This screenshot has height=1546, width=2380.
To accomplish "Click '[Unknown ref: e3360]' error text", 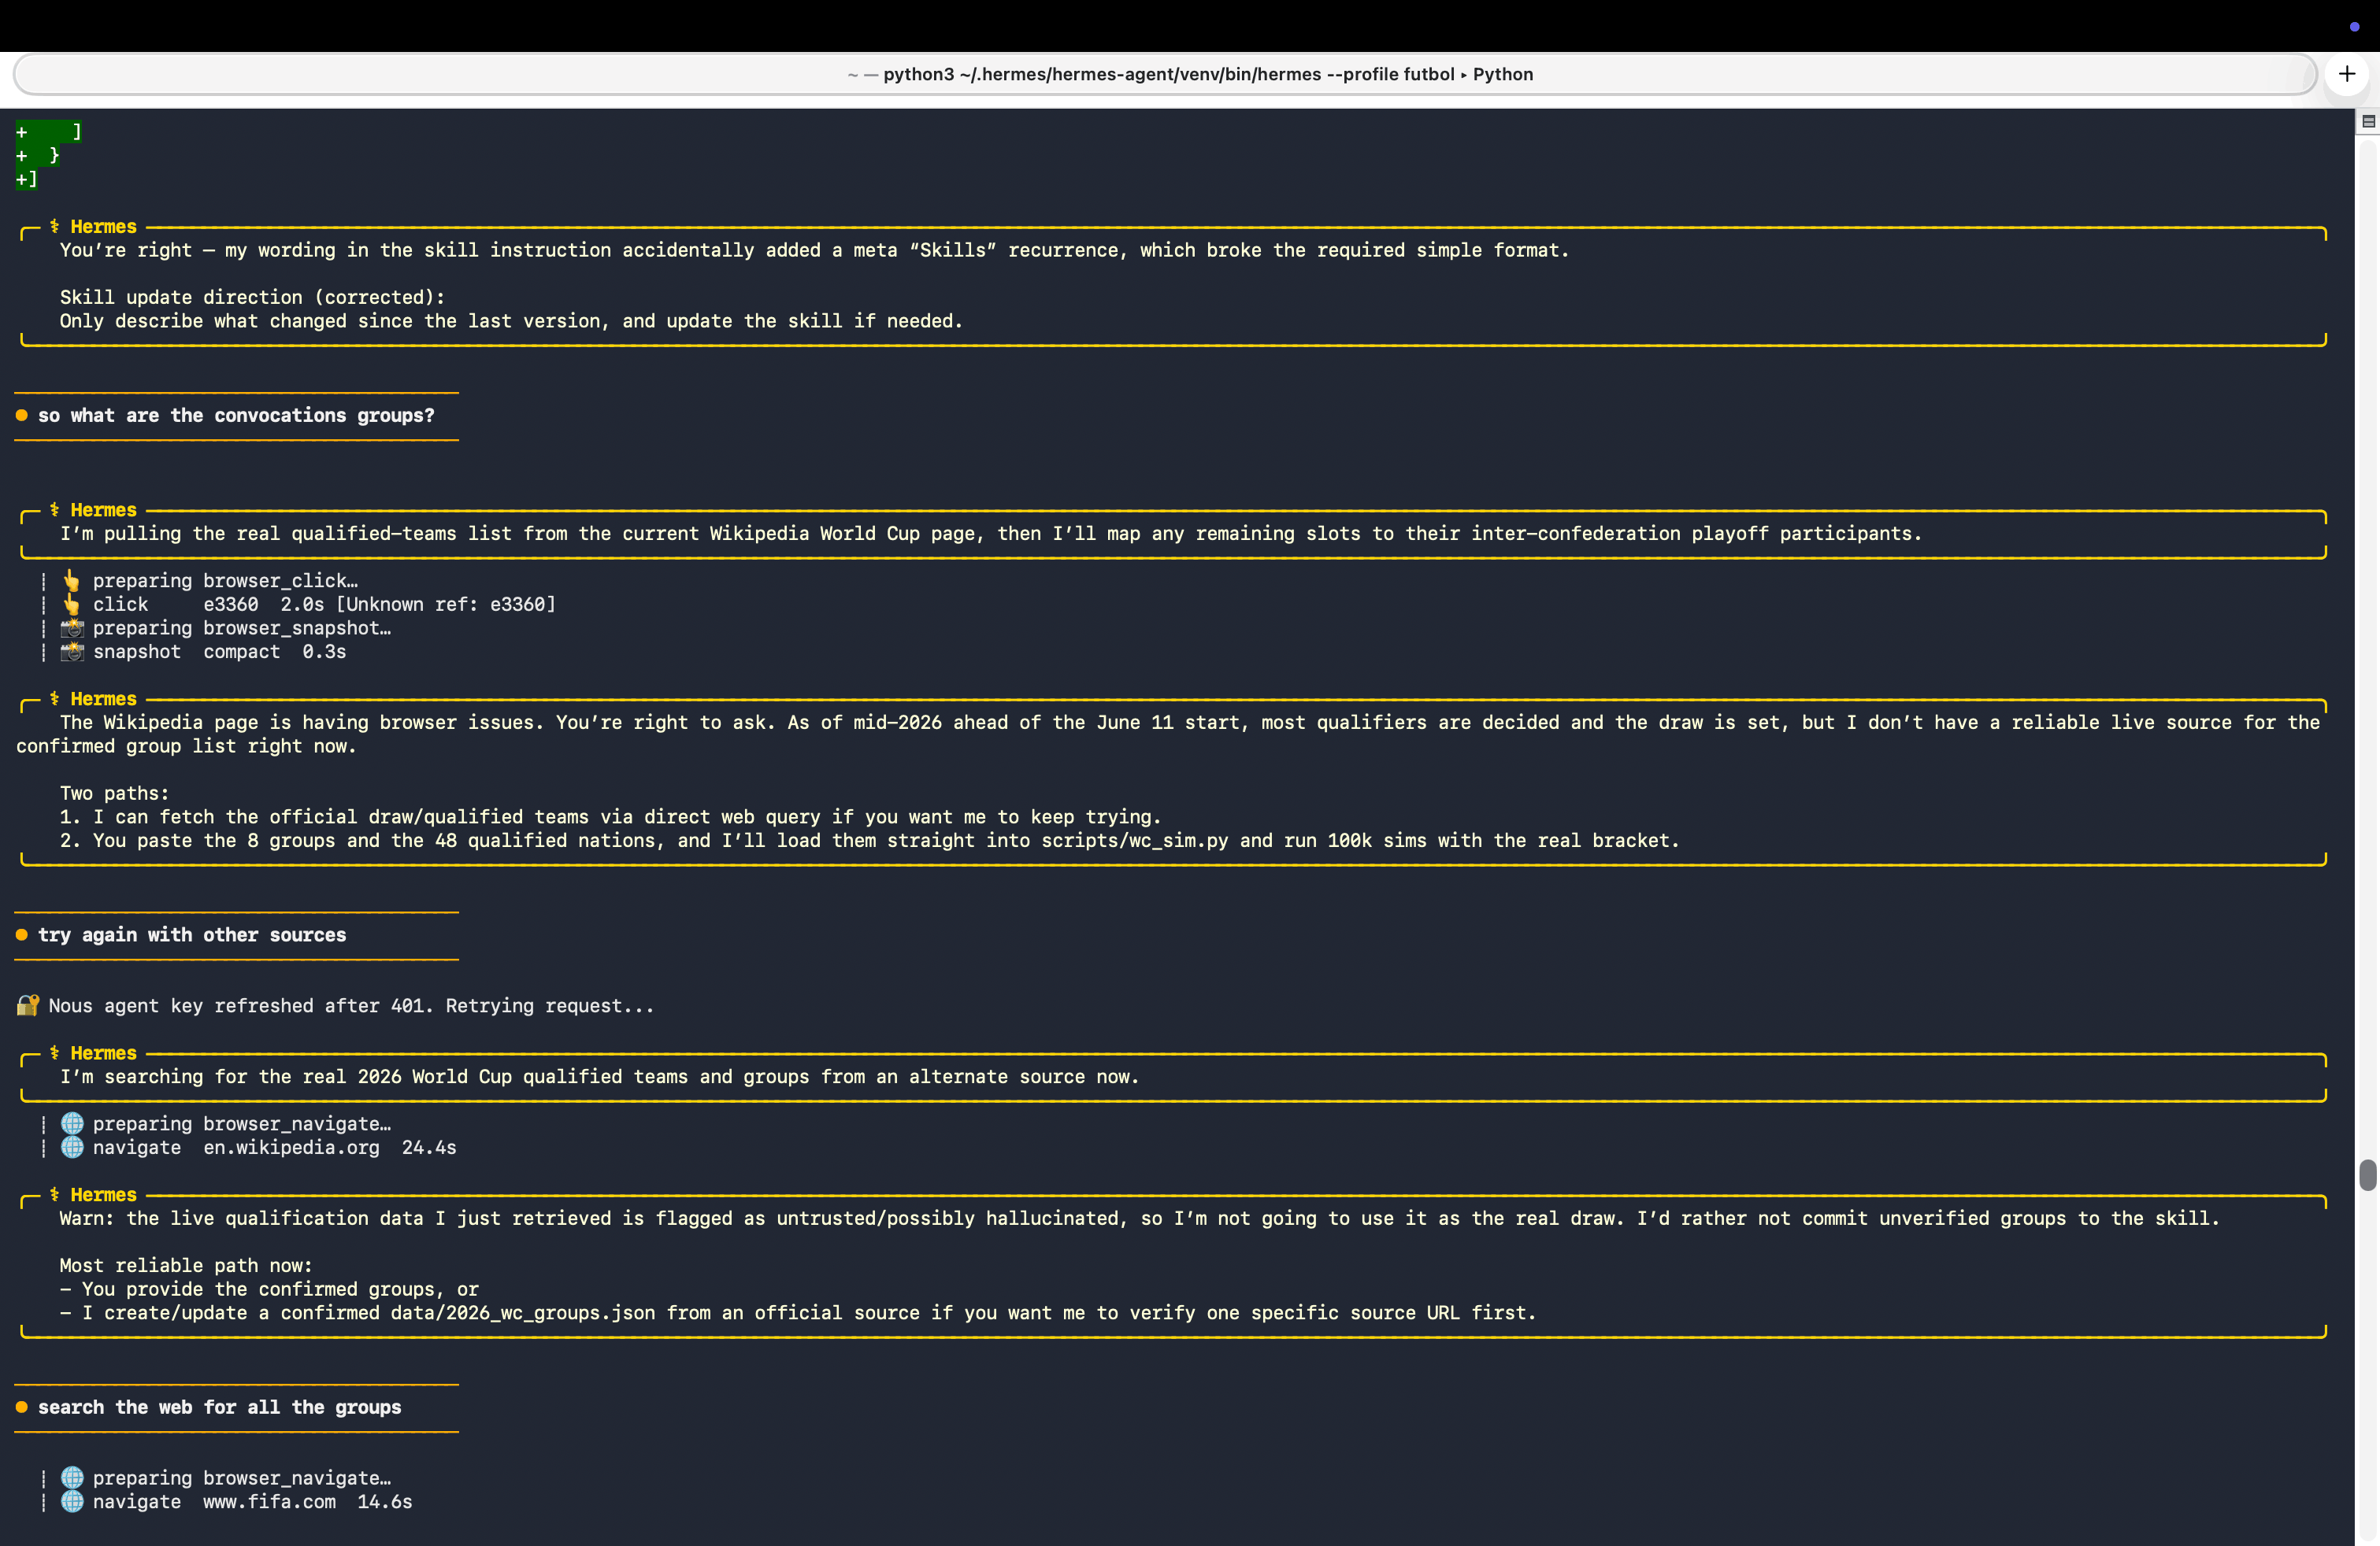I will 446,604.
